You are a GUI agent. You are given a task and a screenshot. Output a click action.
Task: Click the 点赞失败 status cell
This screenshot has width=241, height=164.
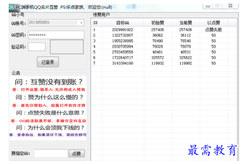pyautogui.click(x=213, y=30)
